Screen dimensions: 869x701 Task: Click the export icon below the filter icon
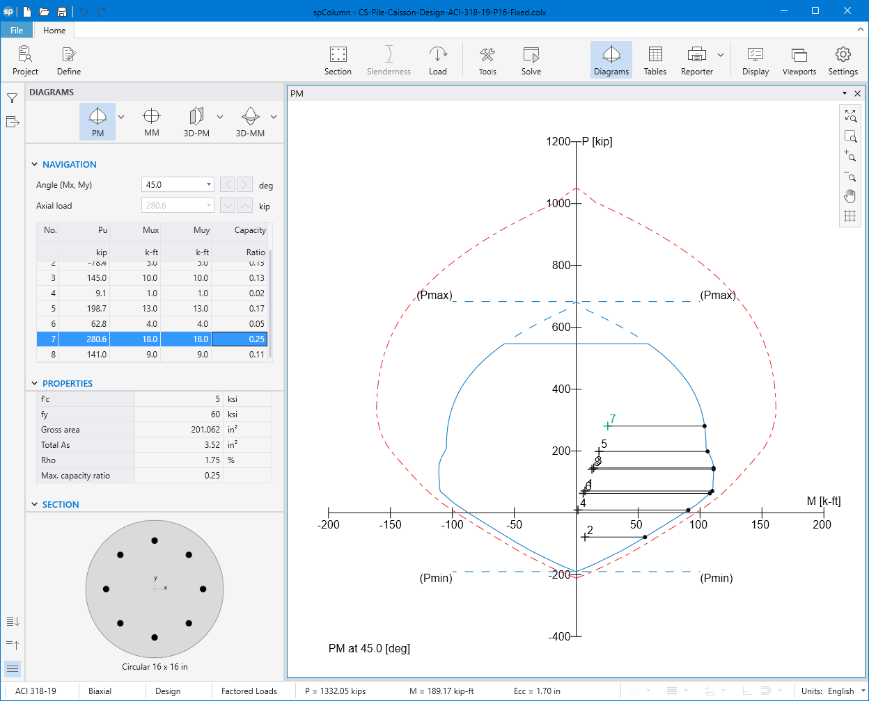tap(12, 122)
